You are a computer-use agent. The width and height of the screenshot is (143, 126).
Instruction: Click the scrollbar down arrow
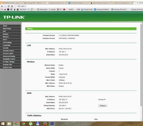141,120
